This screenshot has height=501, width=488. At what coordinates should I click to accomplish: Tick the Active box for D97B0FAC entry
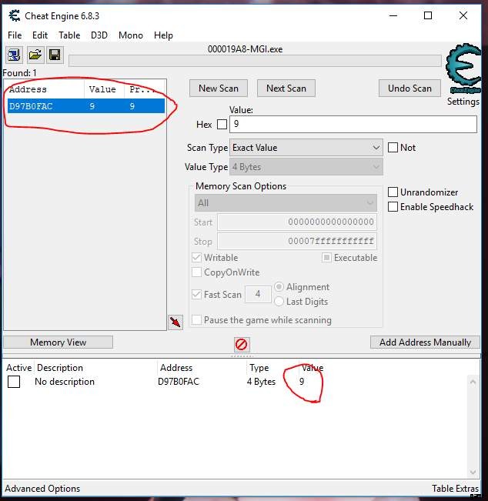(14, 382)
